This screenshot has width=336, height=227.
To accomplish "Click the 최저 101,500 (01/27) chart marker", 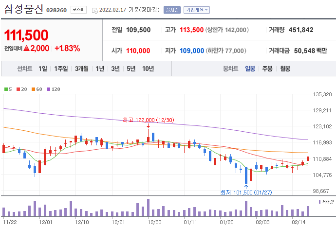I will (x=246, y=192).
